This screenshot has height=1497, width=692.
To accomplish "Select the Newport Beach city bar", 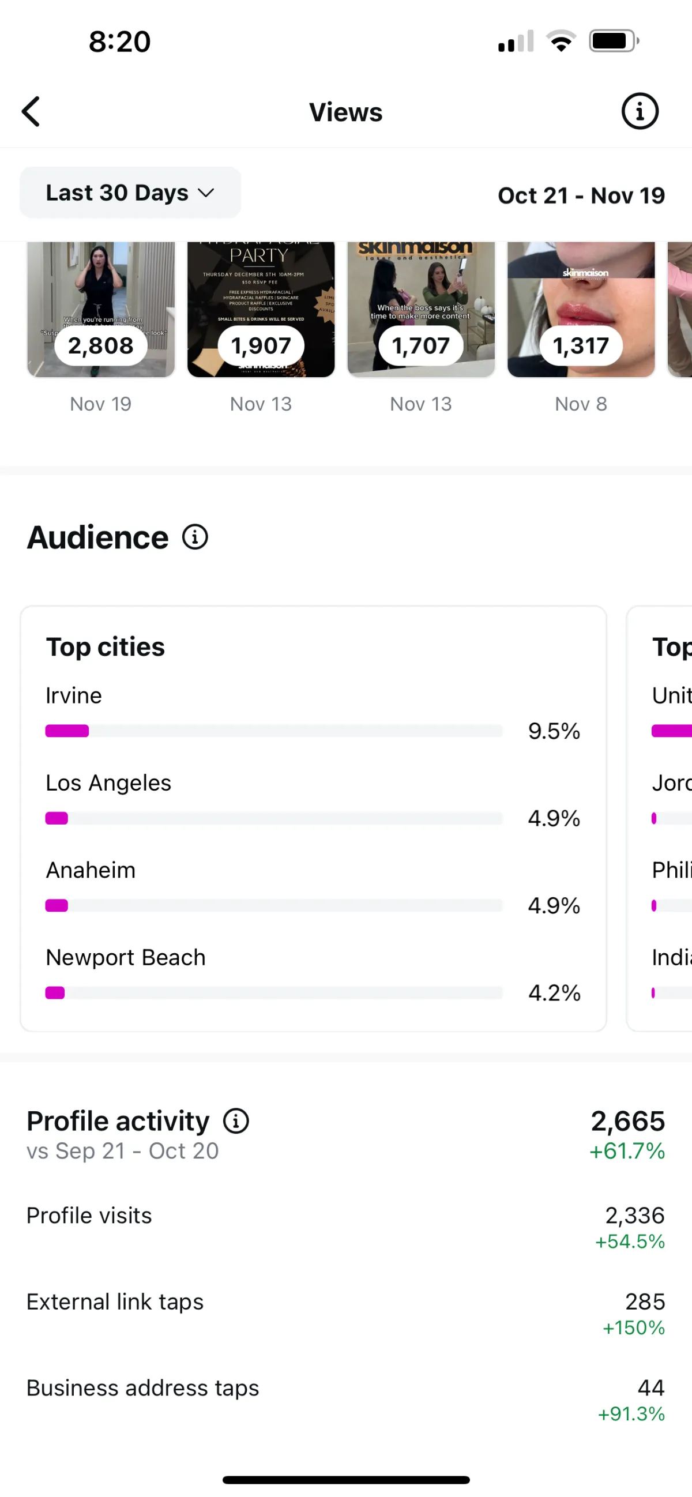I will pyautogui.click(x=274, y=992).
